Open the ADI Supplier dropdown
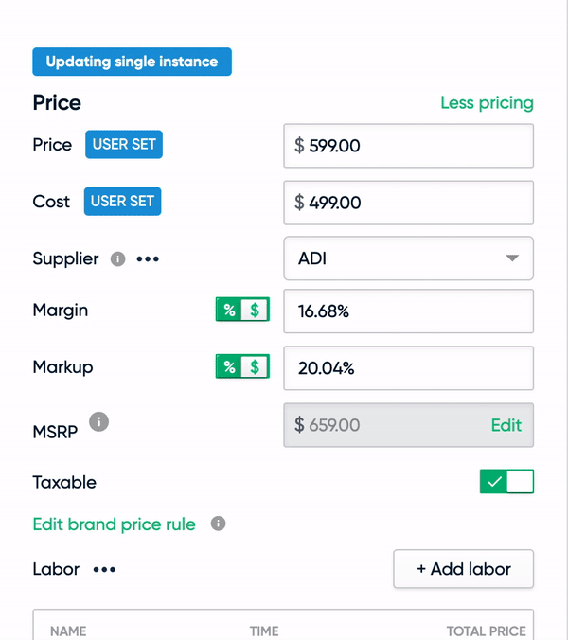 (408, 258)
